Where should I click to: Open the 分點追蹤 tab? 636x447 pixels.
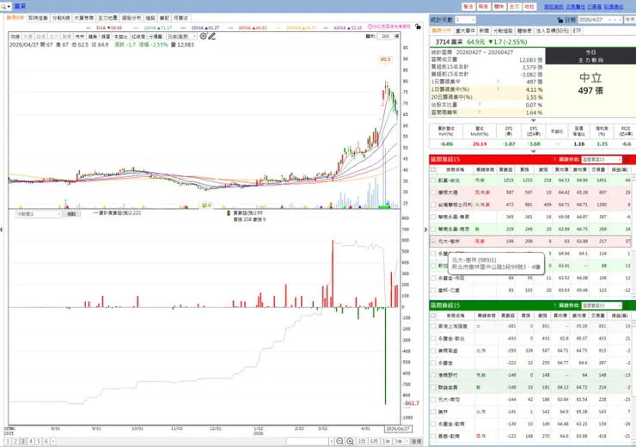(503, 31)
